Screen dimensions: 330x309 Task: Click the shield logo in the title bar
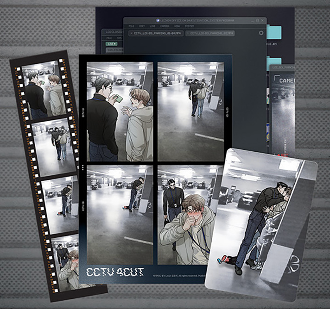(158, 21)
